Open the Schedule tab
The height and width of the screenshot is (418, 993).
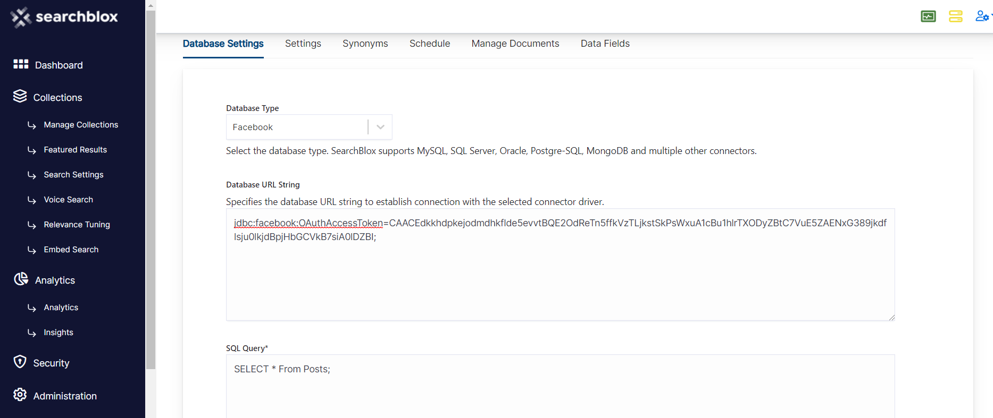point(430,44)
